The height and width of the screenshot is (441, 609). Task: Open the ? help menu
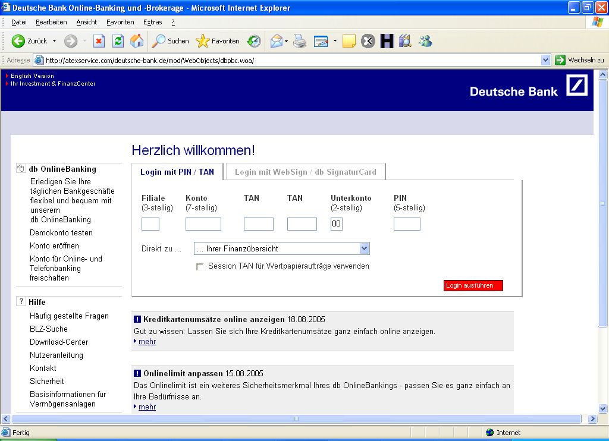click(173, 22)
